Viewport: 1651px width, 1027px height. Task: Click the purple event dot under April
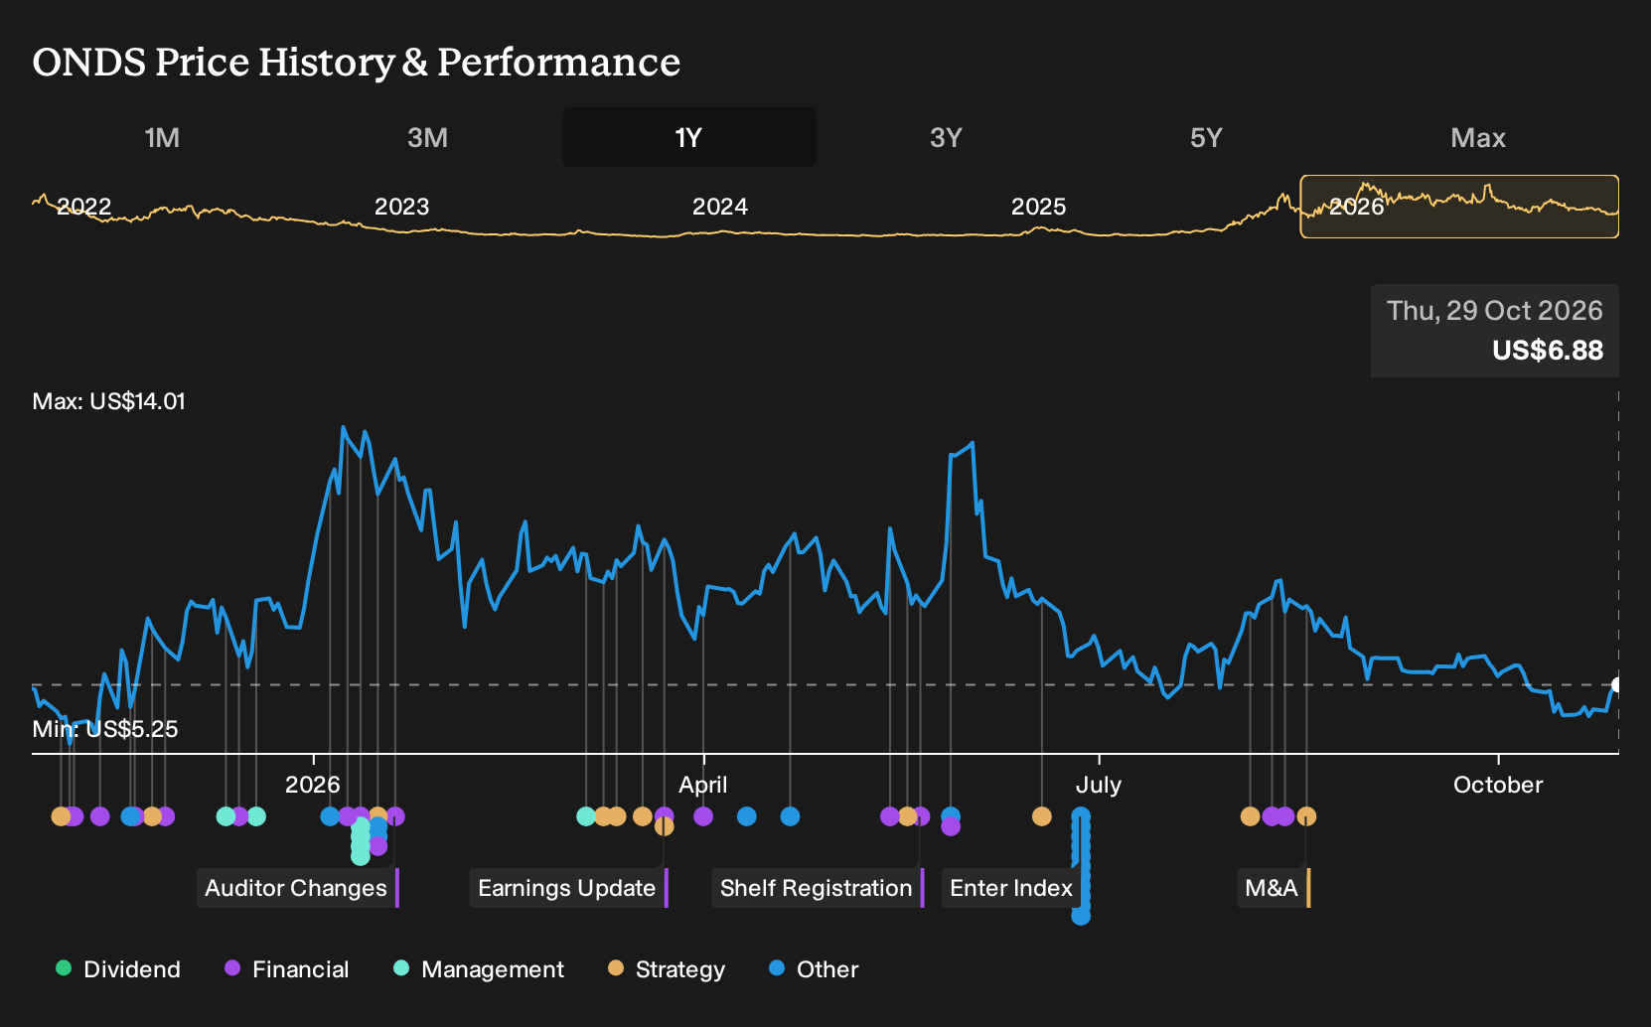703,816
